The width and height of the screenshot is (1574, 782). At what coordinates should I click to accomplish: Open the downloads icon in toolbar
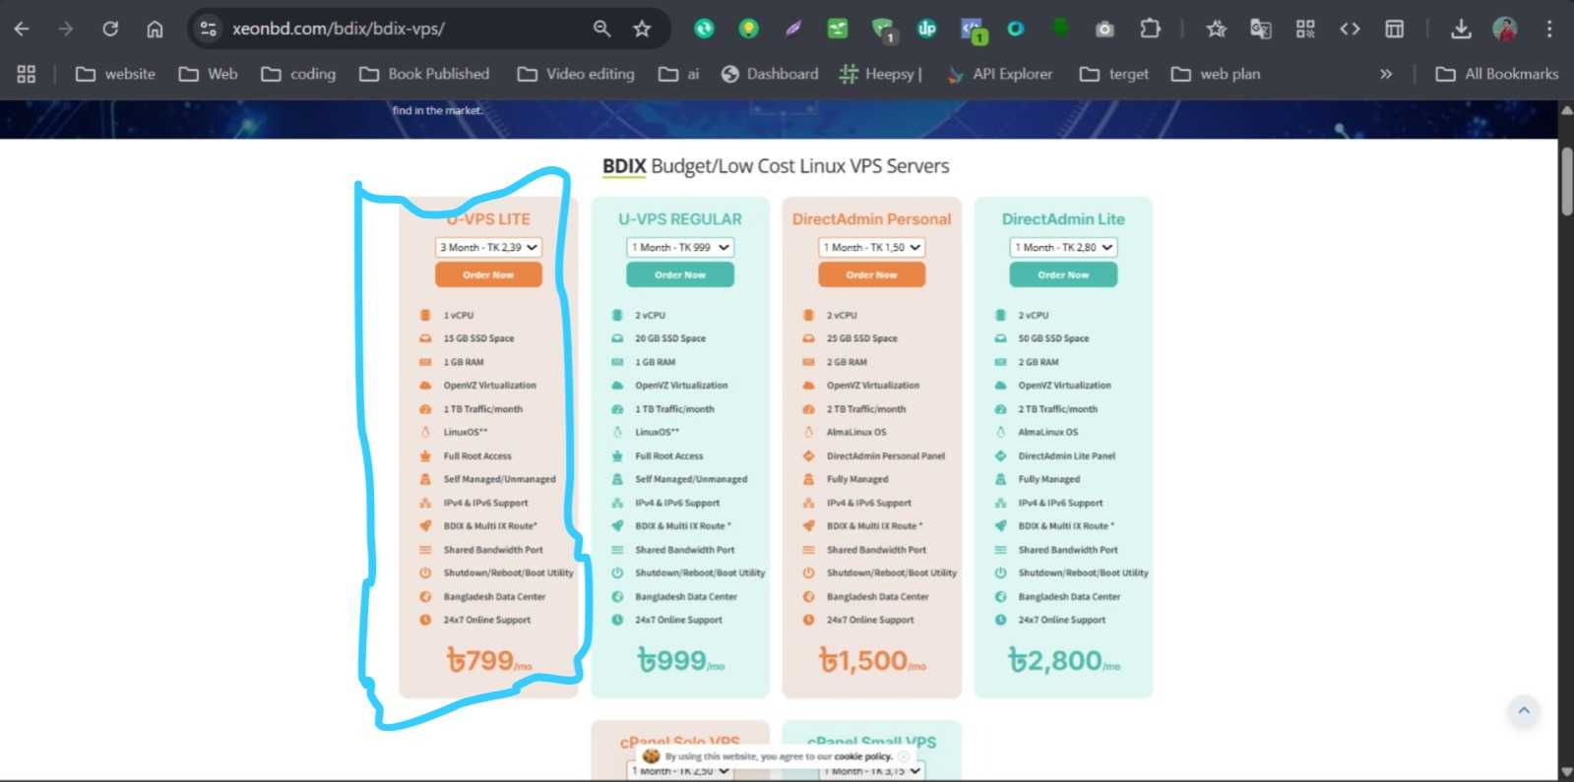[1461, 29]
